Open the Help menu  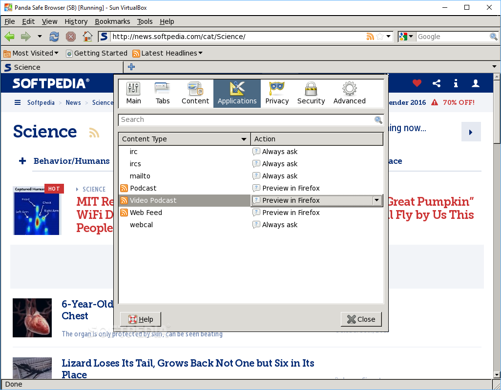pos(167,21)
